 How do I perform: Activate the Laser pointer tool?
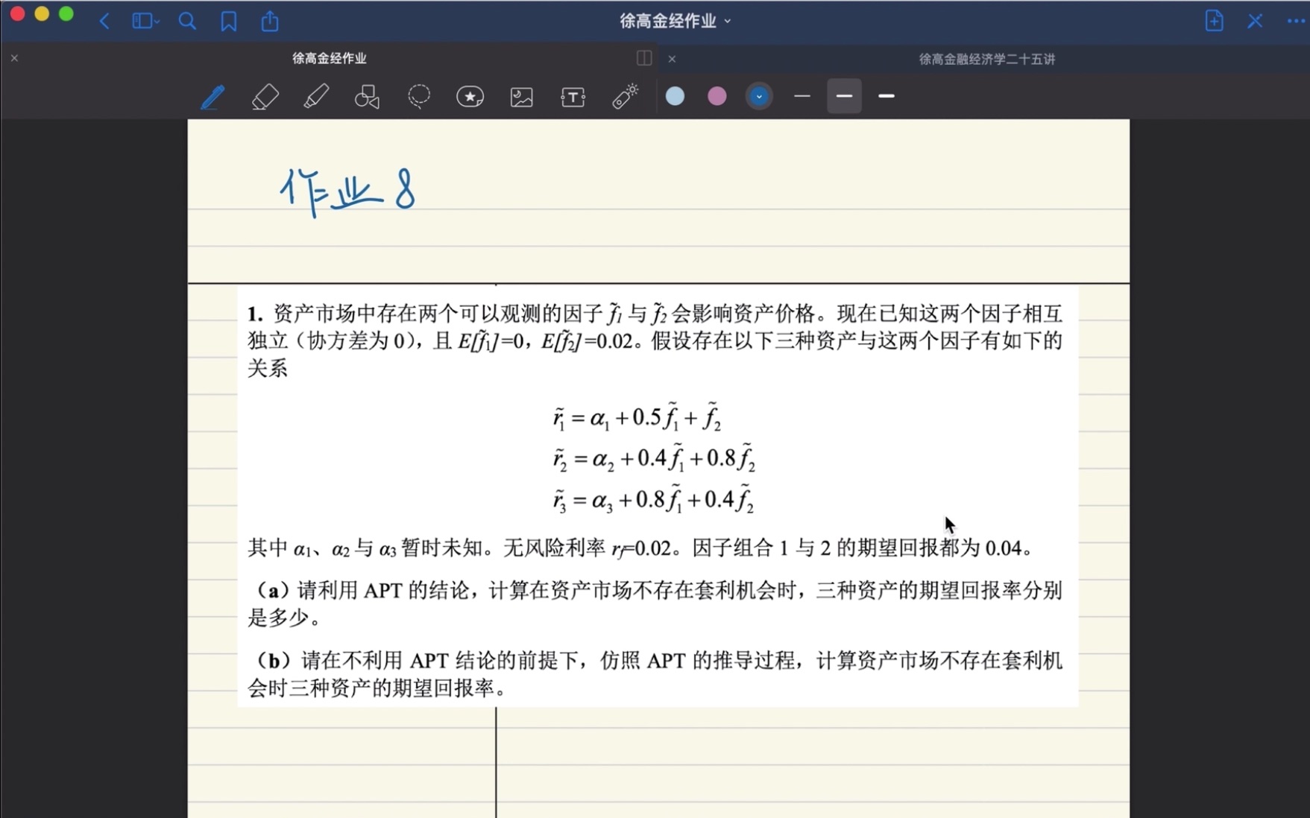coord(625,97)
